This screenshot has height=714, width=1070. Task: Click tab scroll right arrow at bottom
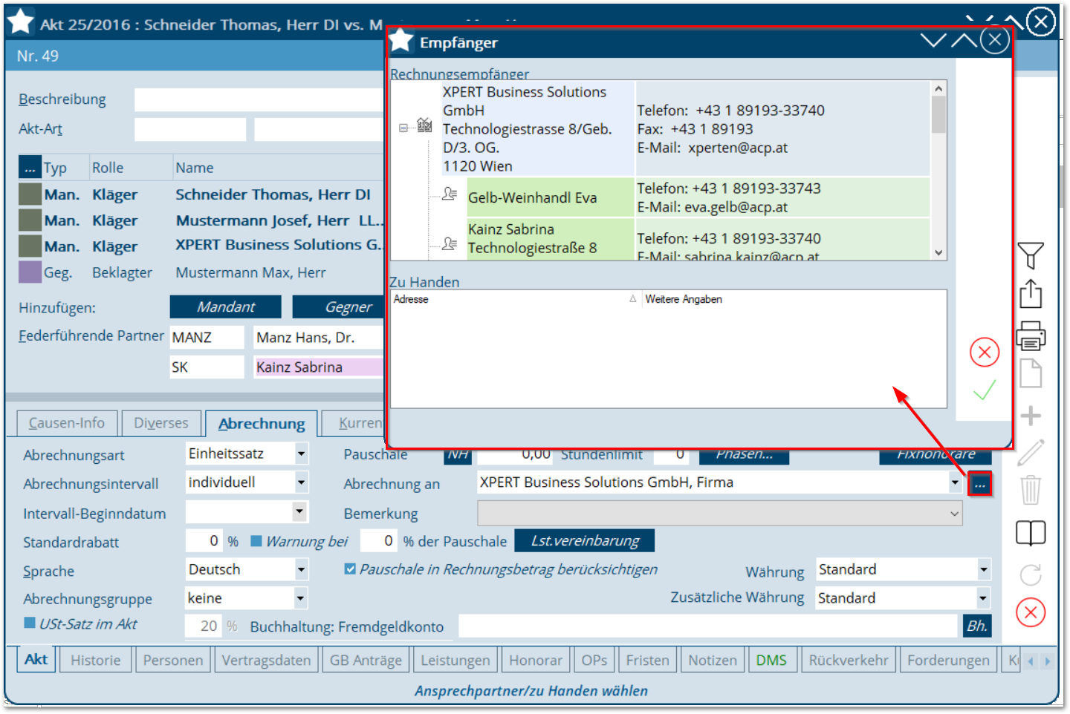tap(1048, 661)
